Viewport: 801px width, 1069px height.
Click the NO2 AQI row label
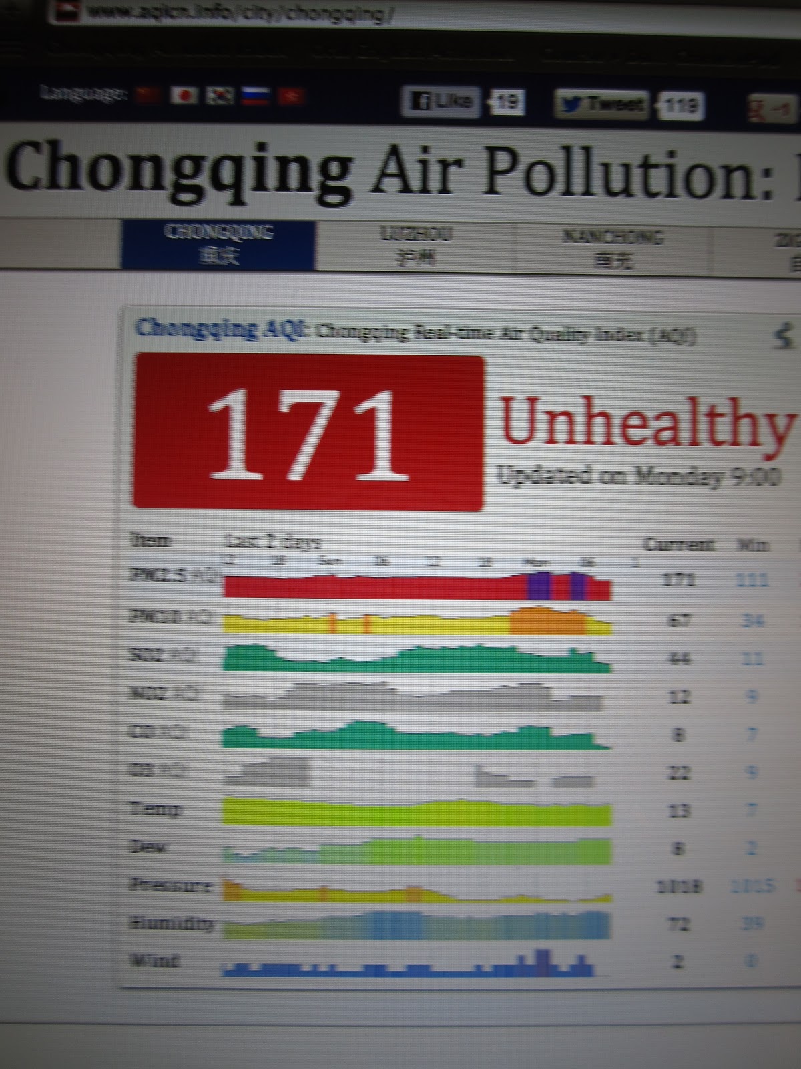pyautogui.click(x=164, y=694)
